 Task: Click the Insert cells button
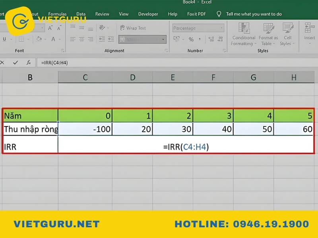(x=309, y=33)
